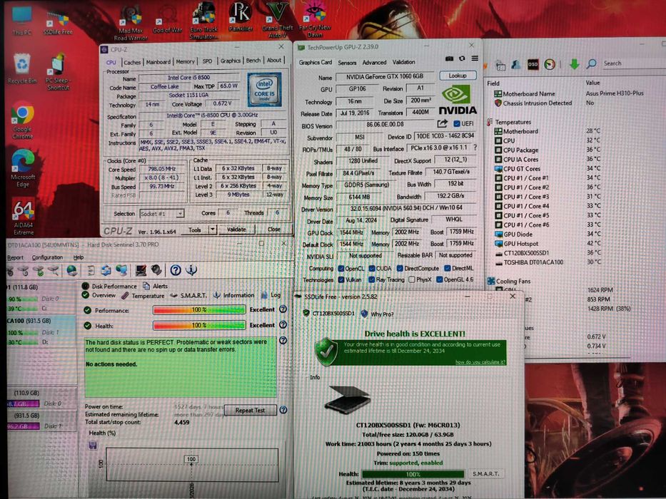Click the save icon above the Health graph
Viewport: 666px width, 499px height.
(x=93, y=445)
